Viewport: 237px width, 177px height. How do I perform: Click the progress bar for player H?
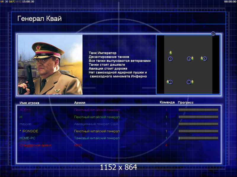pyautogui.click(x=198, y=117)
